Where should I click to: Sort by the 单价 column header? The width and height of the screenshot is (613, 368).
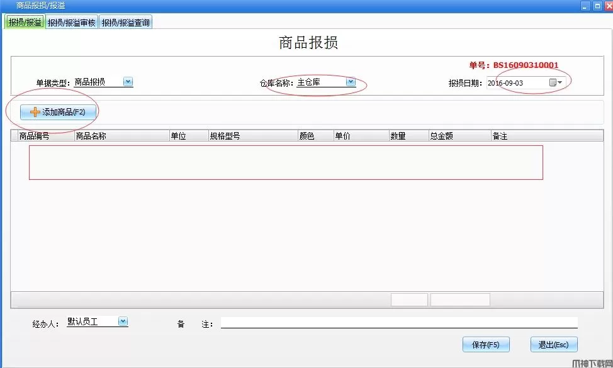(x=342, y=136)
